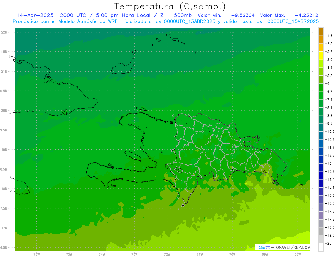This screenshot has height=258, width=334.
Task: Click the '72W' longitude tick label
Action: click(167, 254)
